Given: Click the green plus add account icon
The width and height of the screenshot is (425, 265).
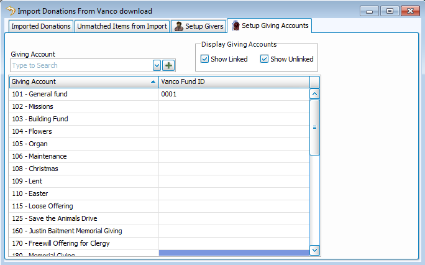Looking at the screenshot, I should (168, 65).
